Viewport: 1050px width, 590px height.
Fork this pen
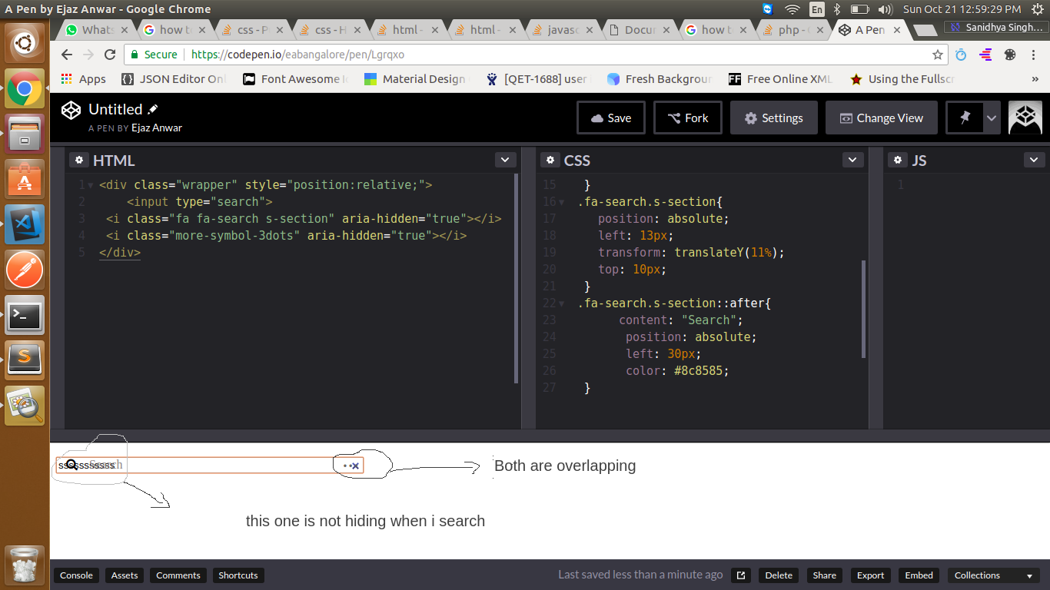coord(687,118)
